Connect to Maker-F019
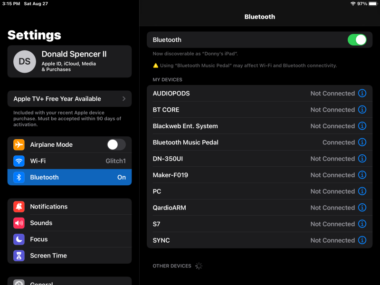 coord(259,175)
